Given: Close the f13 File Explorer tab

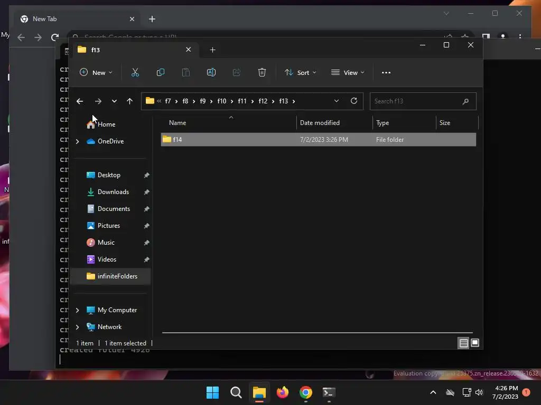Looking at the screenshot, I should coord(189,50).
